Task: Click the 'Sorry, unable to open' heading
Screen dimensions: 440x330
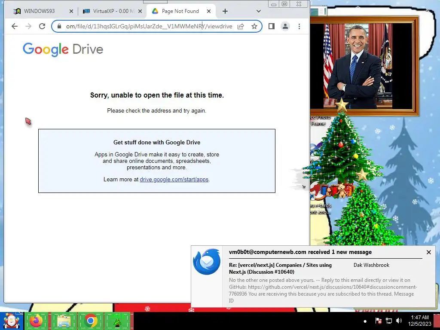Action: tap(157, 95)
